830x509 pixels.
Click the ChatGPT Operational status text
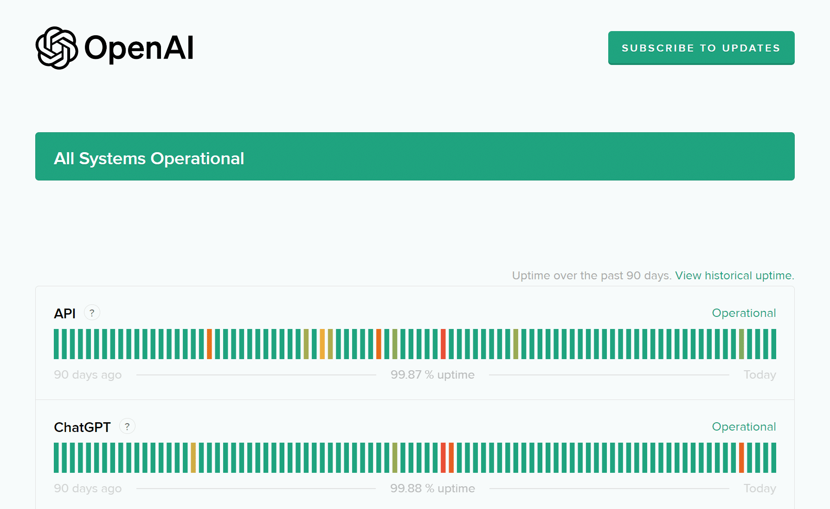coord(744,427)
